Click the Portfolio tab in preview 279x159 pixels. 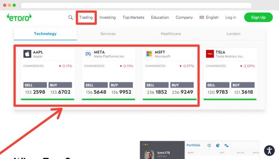[x=193, y=145]
